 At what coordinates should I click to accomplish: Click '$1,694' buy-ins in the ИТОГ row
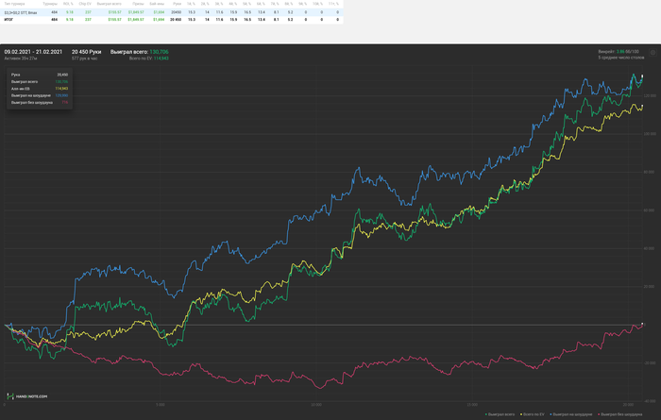(159, 20)
